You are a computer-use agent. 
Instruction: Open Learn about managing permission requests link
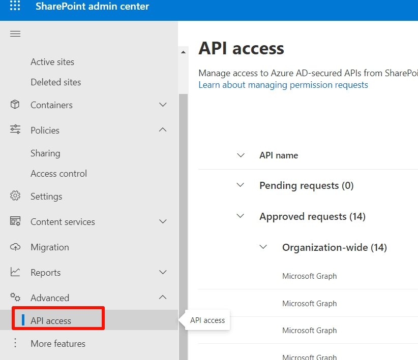coord(283,85)
